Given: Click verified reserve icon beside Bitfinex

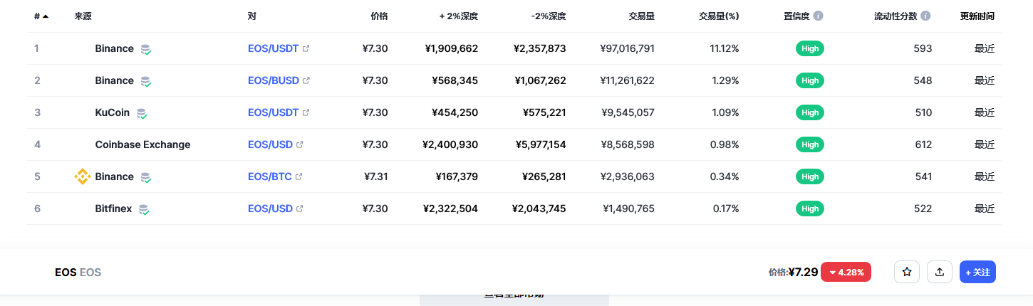Looking at the screenshot, I should 143,209.
